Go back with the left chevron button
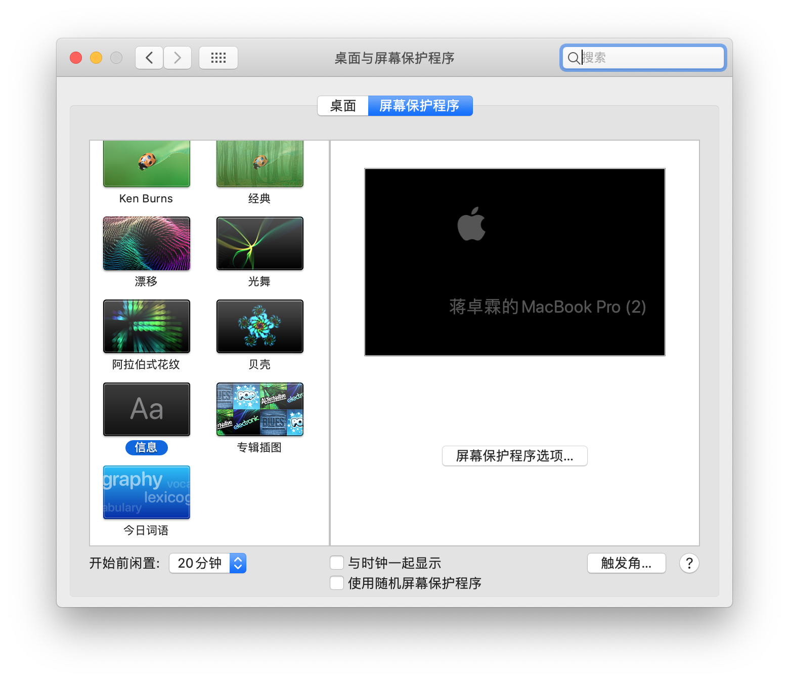This screenshot has width=789, height=682. click(x=149, y=58)
